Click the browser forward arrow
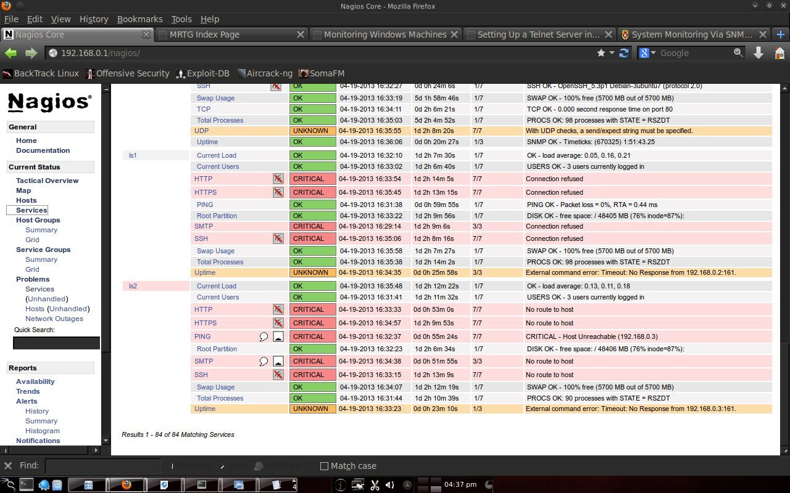Screen dimensions: 790x493 click(31, 54)
